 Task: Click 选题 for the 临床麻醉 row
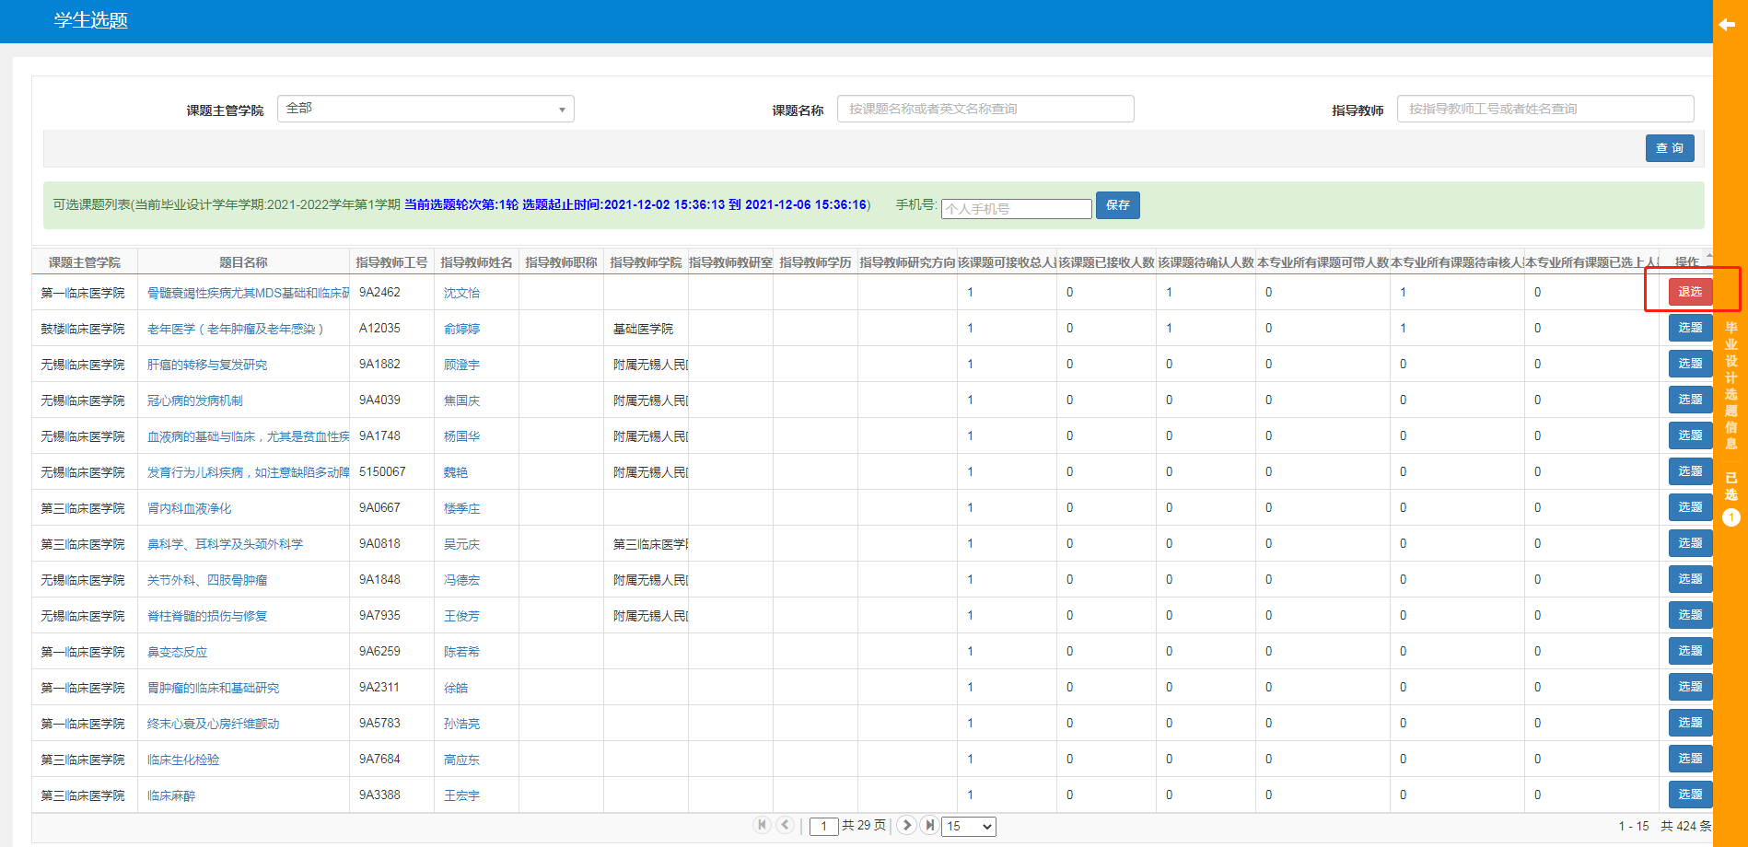(x=1689, y=795)
